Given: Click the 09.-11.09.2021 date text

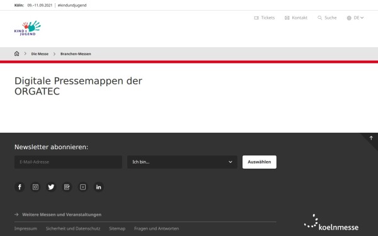Looking at the screenshot, I should coord(40,5).
